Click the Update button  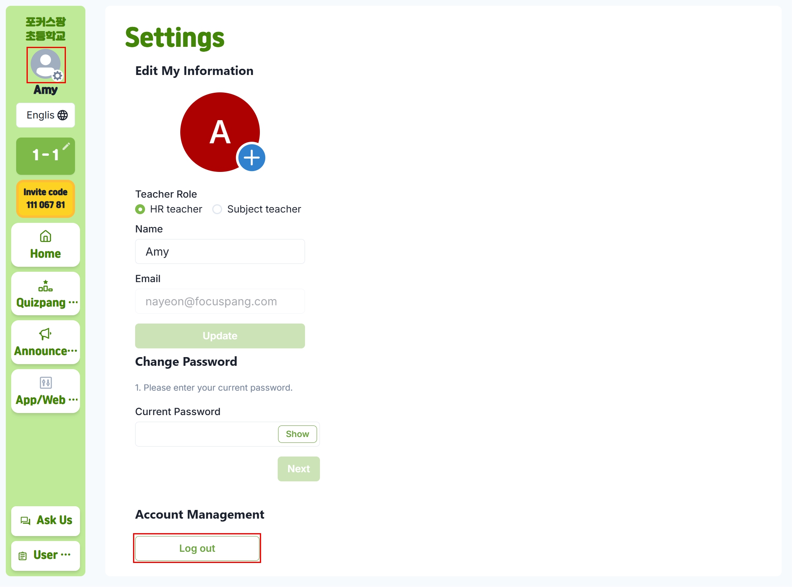pyautogui.click(x=220, y=336)
